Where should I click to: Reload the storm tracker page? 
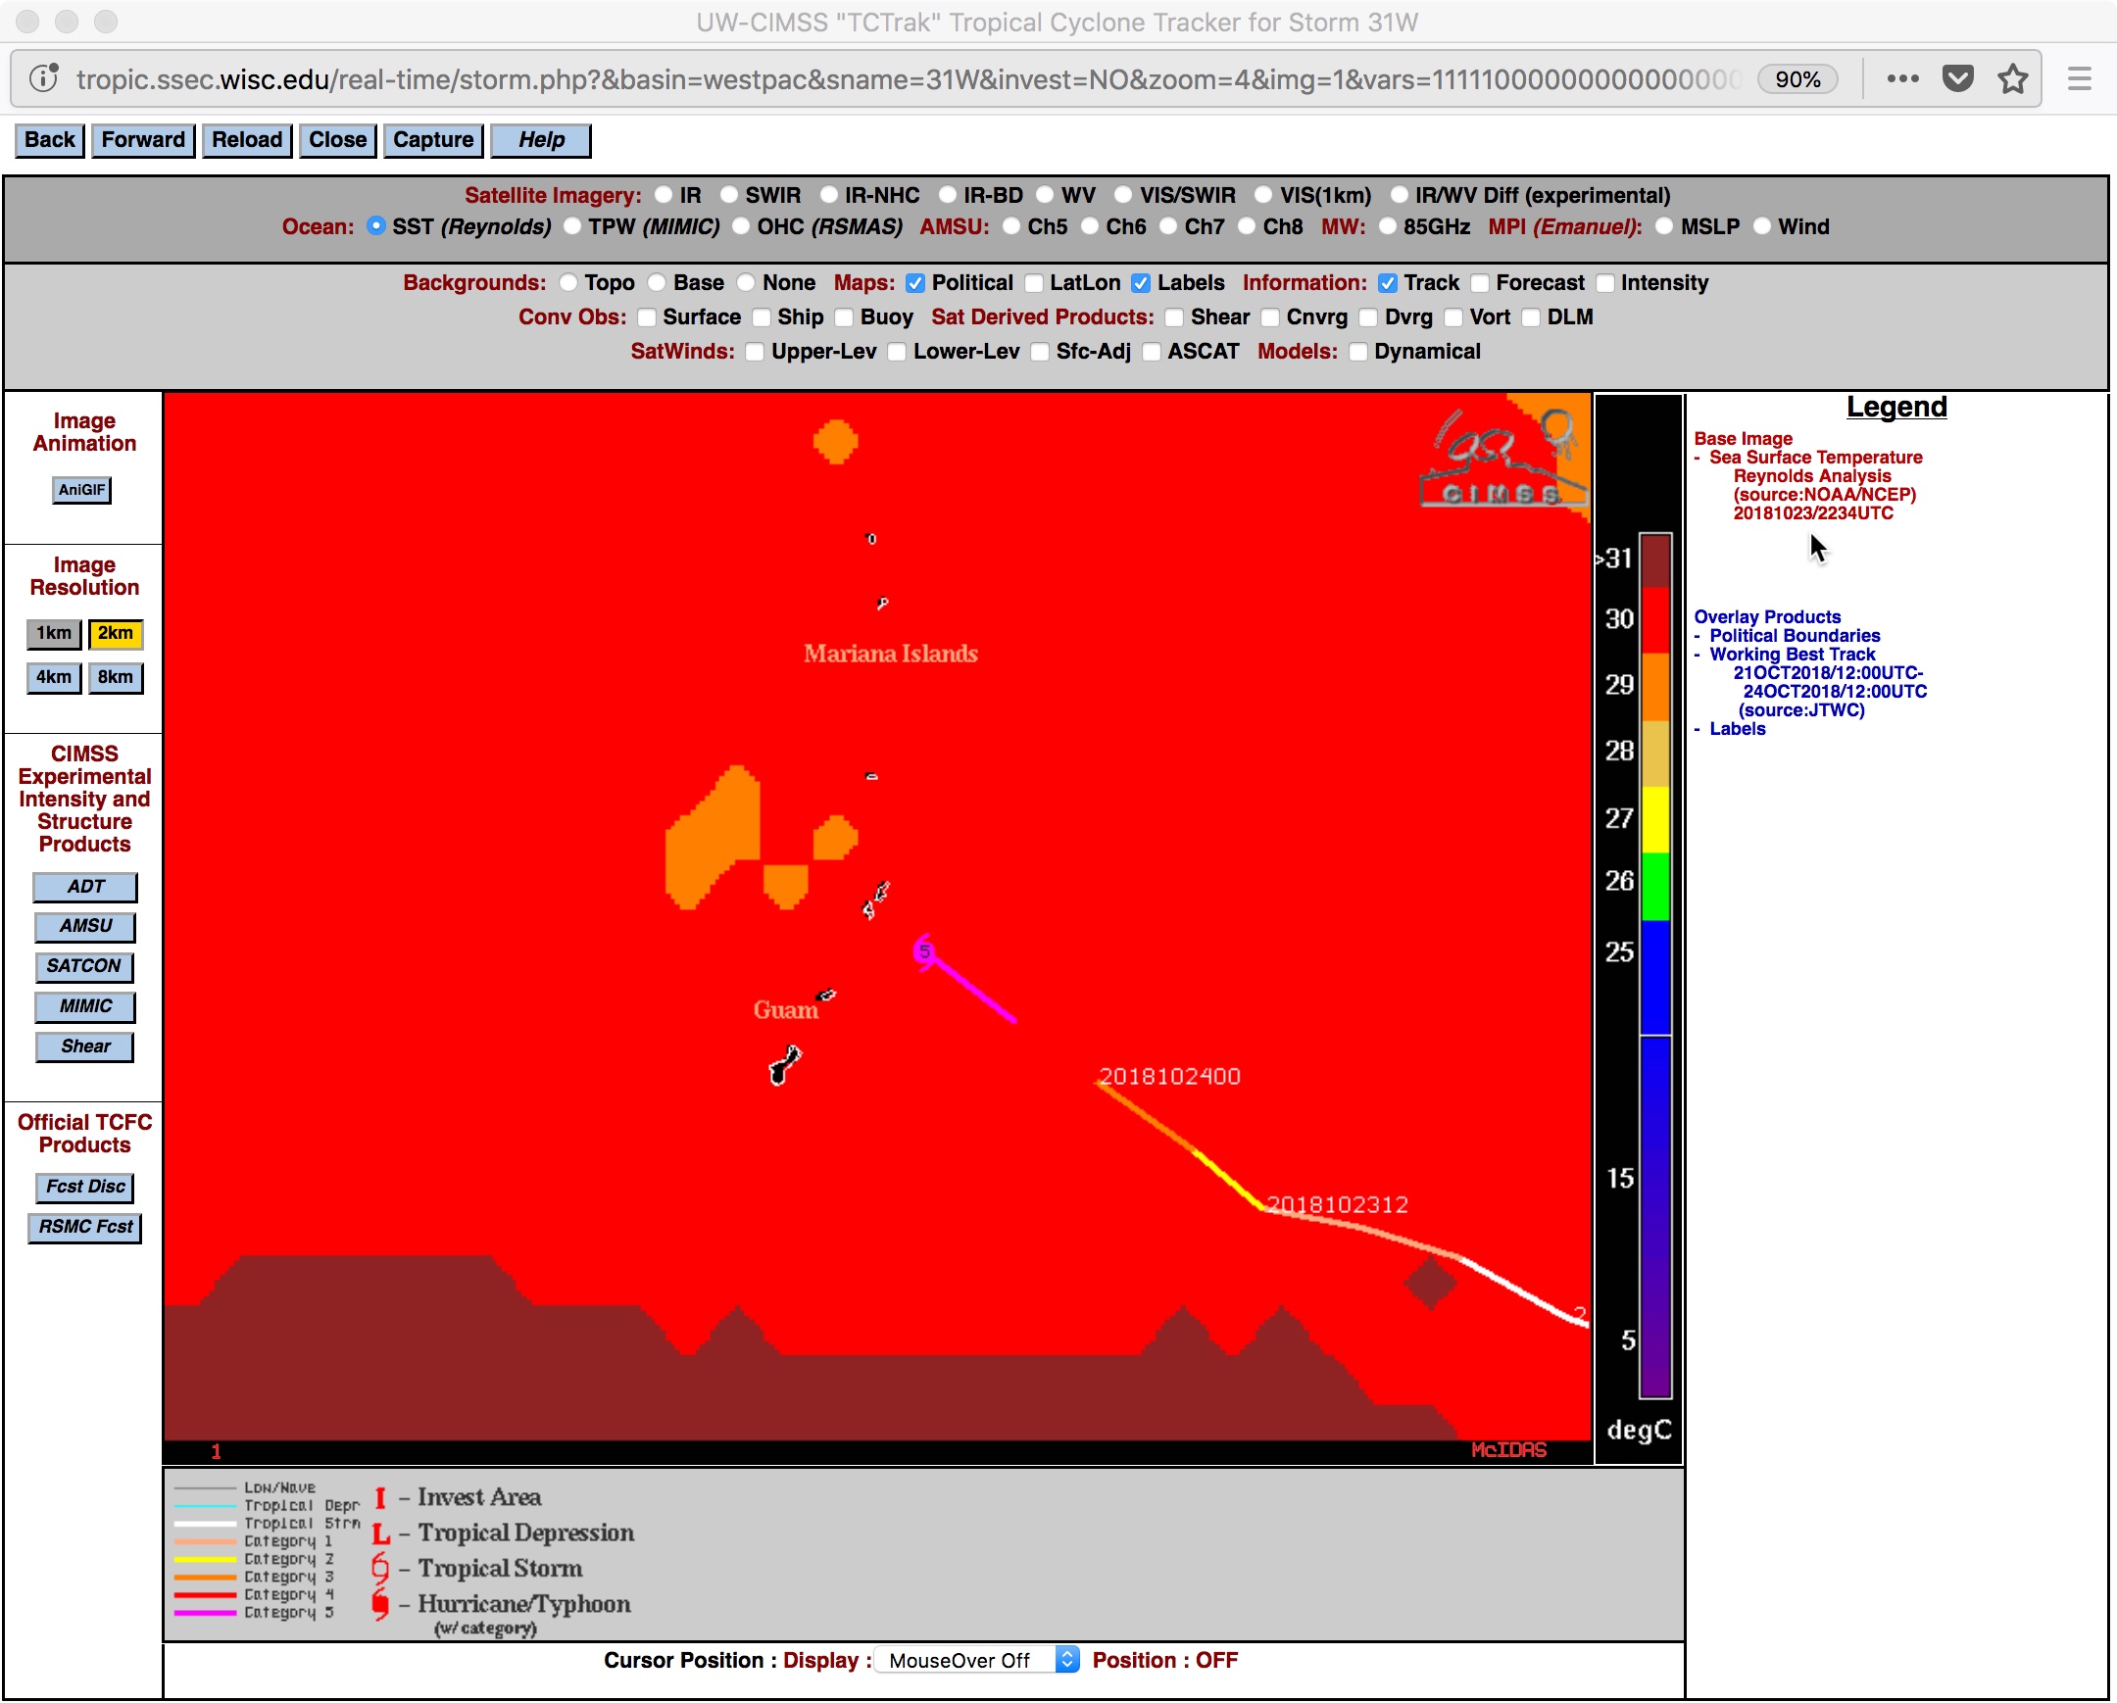tap(246, 139)
